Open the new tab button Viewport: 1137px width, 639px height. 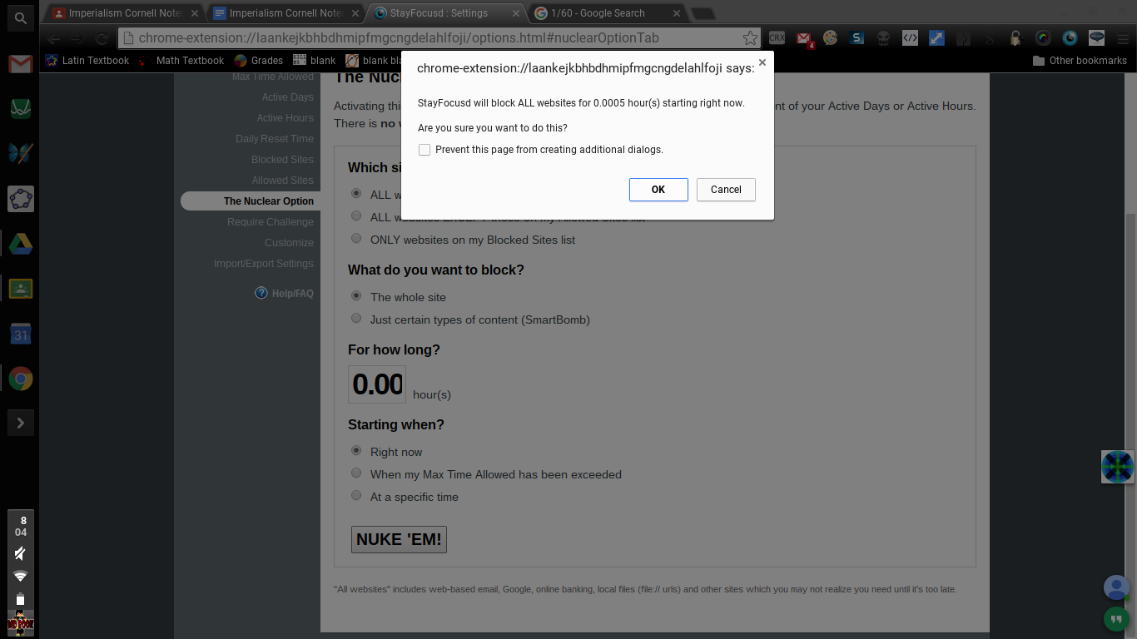(x=703, y=13)
